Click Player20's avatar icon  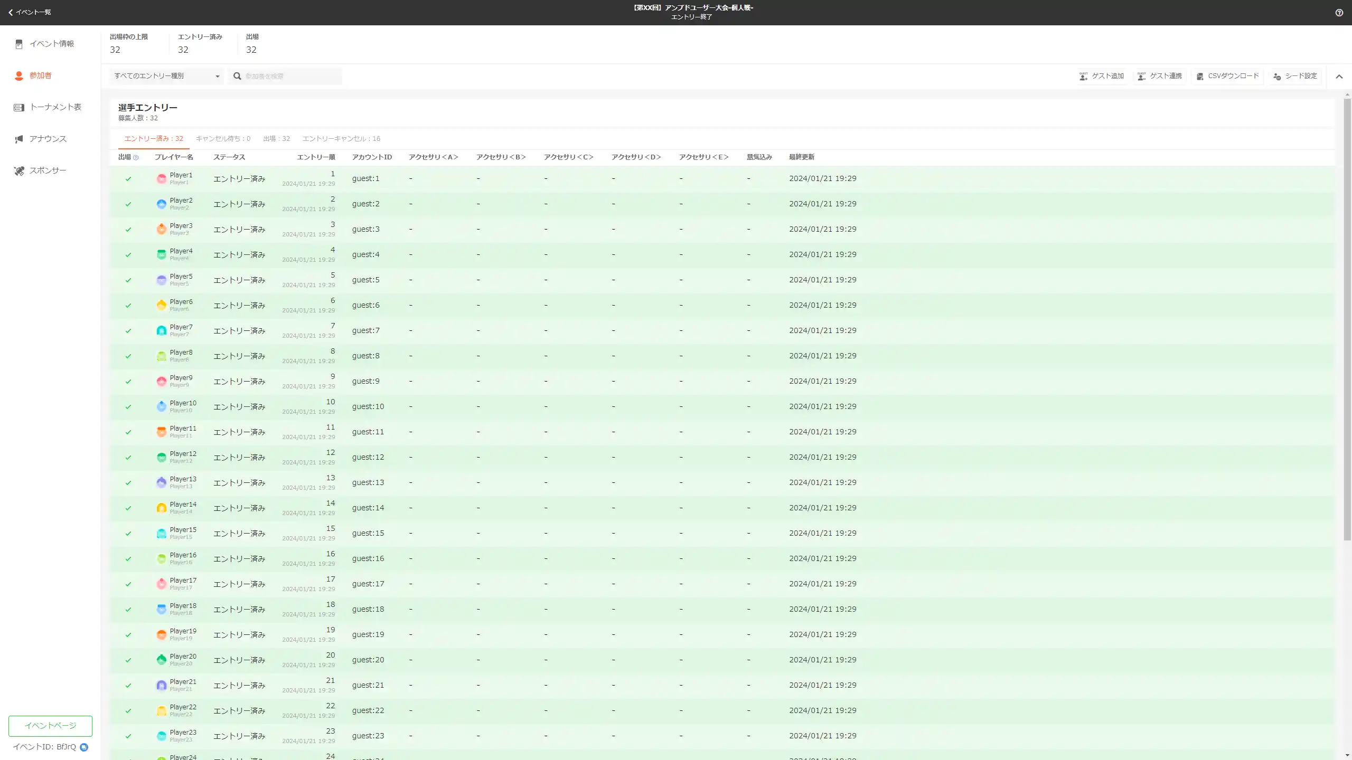(x=162, y=660)
